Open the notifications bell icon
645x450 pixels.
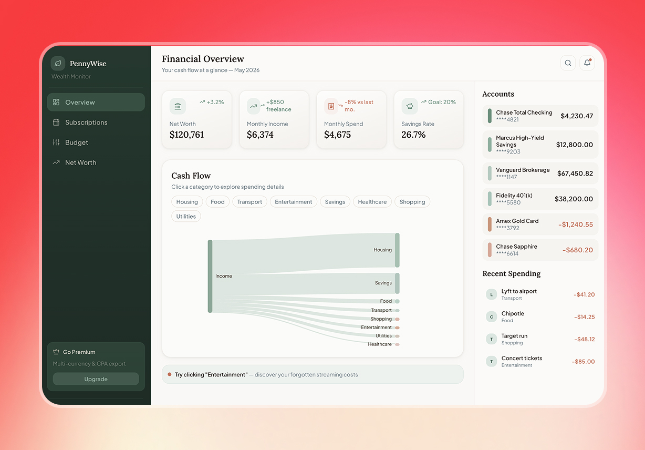pyautogui.click(x=587, y=63)
